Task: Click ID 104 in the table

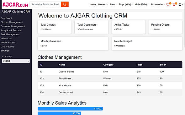Action: pos(42,92)
